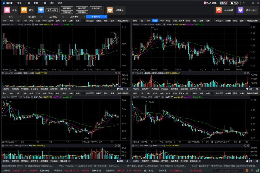This screenshot has height=173, width=260.
Task: Click the 趋势通道 button in the top toolbar
Action: coord(67,8)
